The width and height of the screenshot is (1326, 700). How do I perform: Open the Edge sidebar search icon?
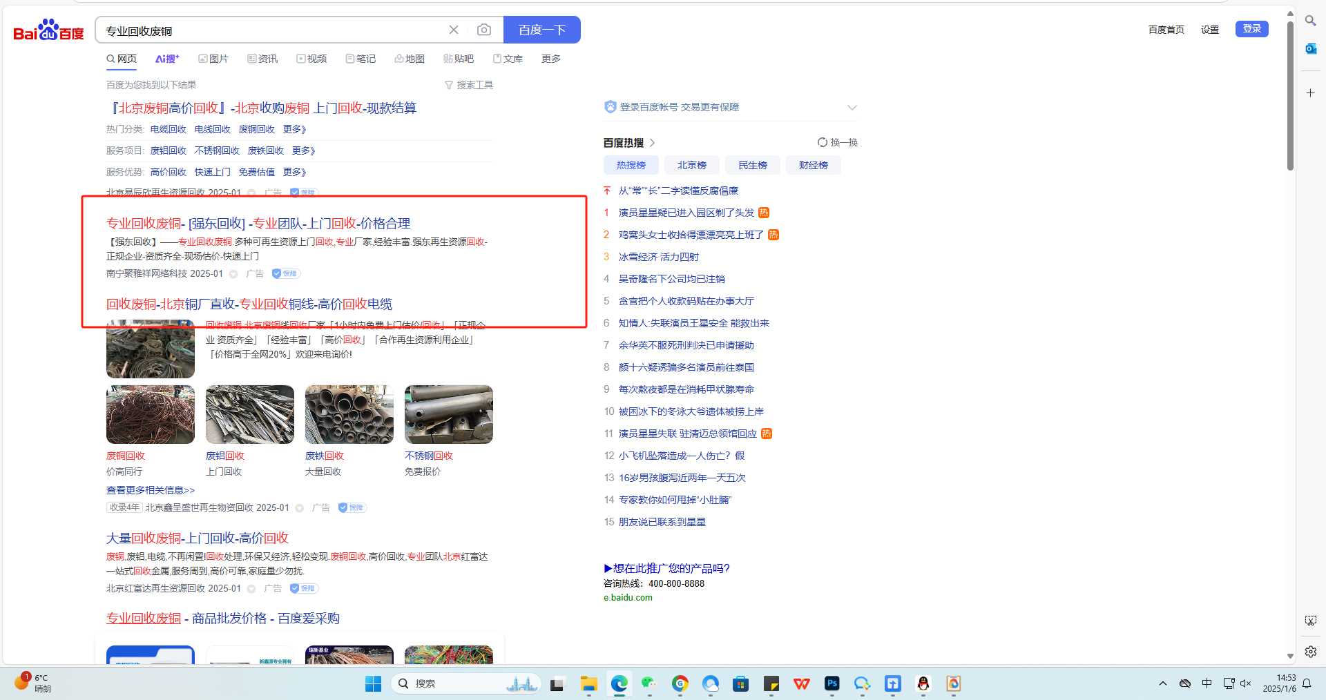click(1310, 21)
